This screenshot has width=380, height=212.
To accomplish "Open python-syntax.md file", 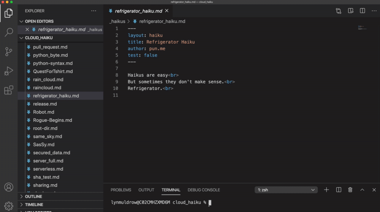I will tap(60, 63).
